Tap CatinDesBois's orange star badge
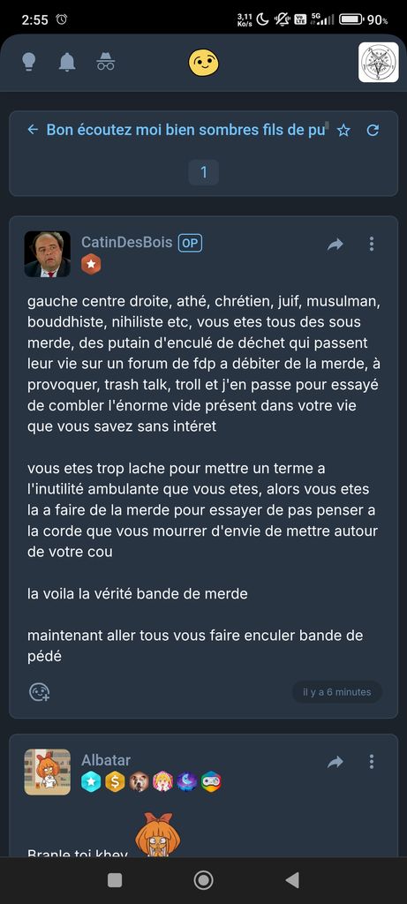This screenshot has height=904, width=407. pos(91,264)
